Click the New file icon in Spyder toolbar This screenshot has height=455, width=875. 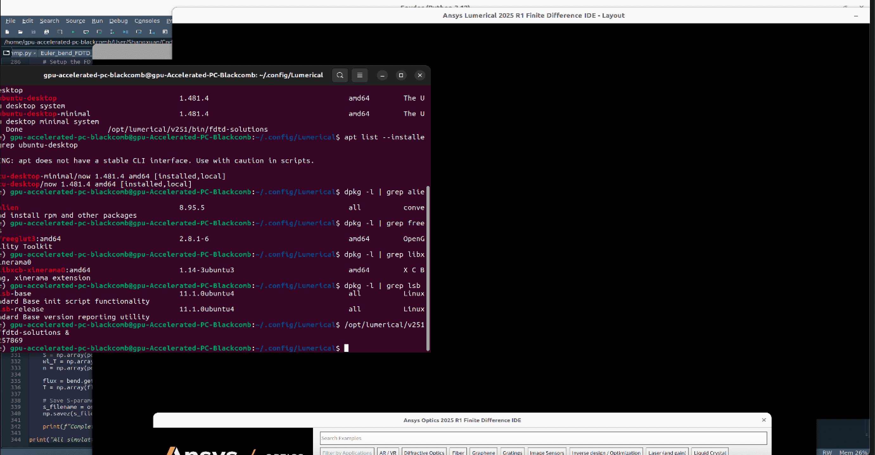click(x=7, y=32)
